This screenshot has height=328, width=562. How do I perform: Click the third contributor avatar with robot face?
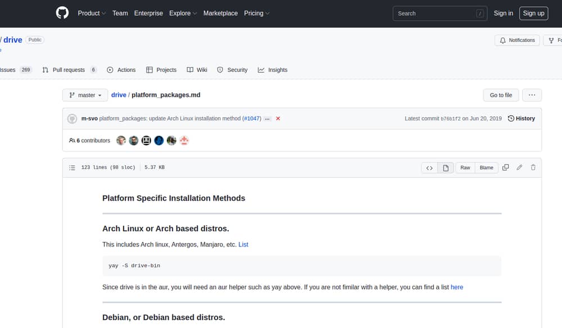pyautogui.click(x=146, y=141)
